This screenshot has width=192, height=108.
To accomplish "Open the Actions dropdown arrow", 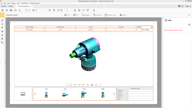I will (x=103, y=15).
